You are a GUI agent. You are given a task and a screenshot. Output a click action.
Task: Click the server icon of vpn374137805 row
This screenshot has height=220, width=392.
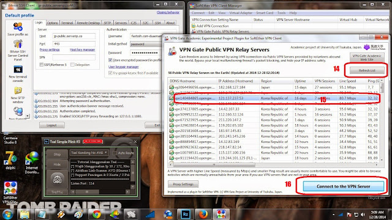(171, 109)
